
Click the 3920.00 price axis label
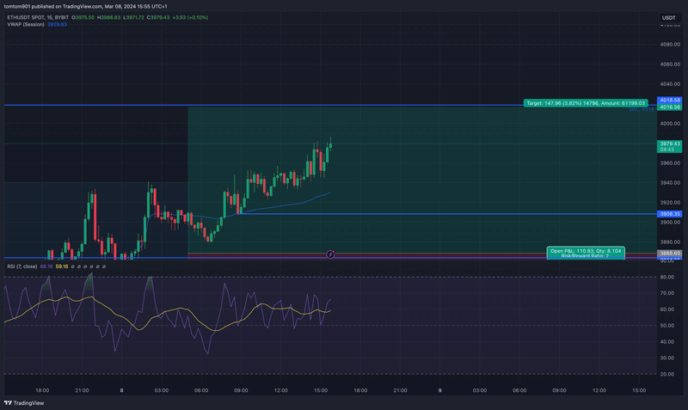coord(670,203)
